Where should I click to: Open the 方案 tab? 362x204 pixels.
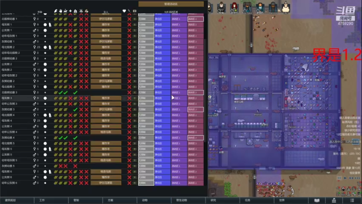tap(119, 200)
